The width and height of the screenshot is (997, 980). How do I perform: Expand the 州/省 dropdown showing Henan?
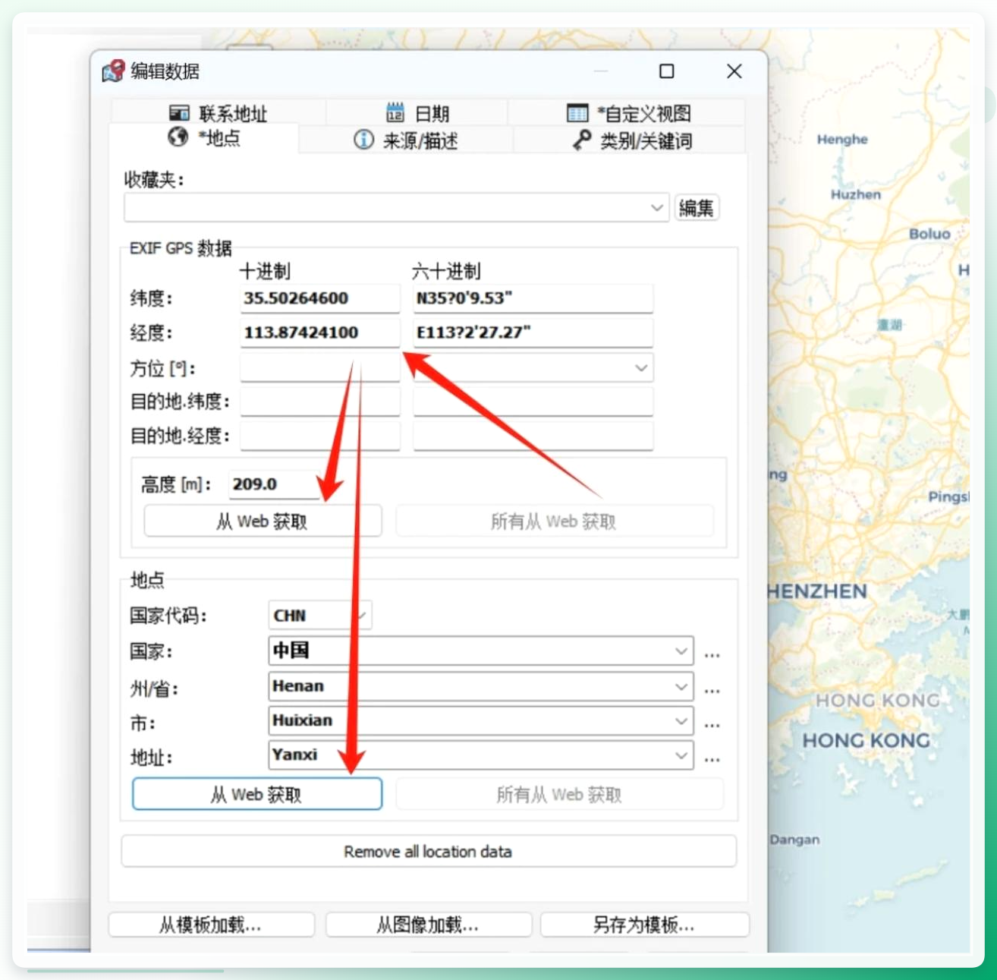pos(681,687)
